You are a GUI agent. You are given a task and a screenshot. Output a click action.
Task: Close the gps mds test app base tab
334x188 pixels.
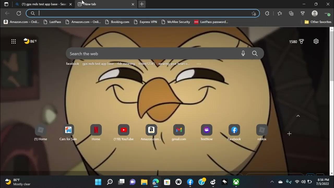coord(70,4)
